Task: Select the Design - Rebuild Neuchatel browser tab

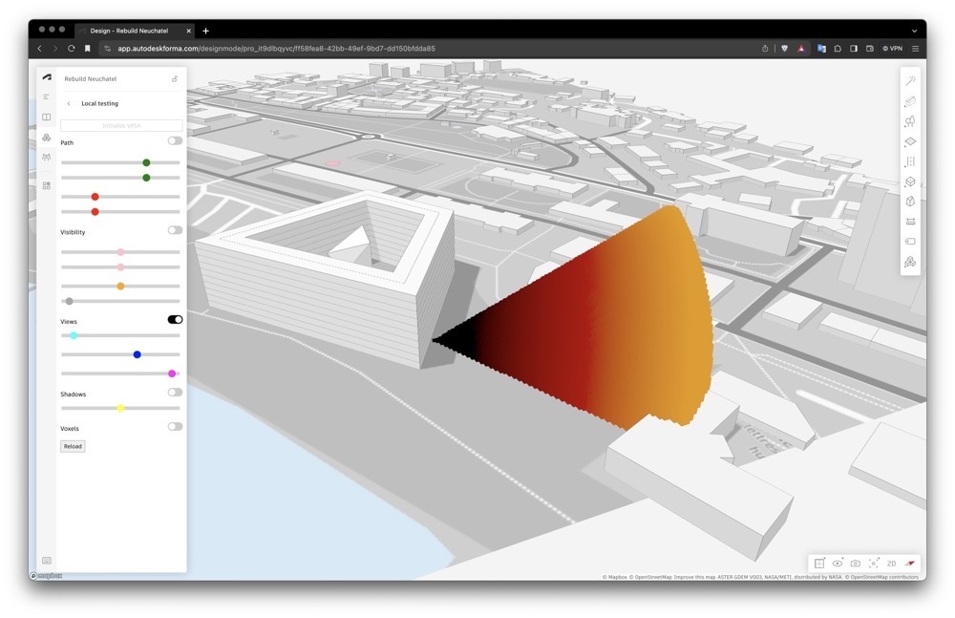Action: (x=132, y=31)
